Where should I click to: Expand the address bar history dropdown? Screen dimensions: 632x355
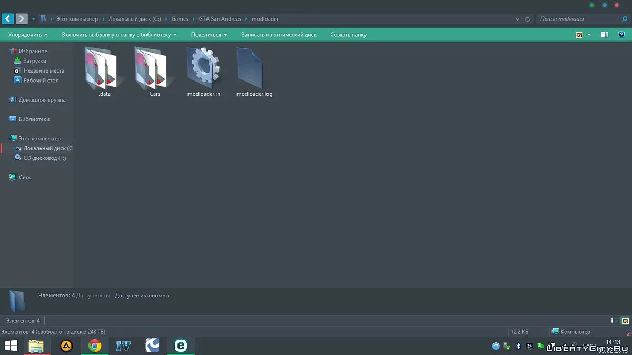[518, 19]
